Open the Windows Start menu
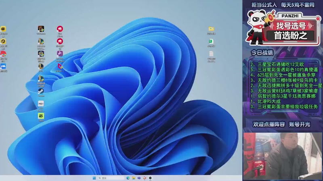Viewport: 323px width, 181px height. 94,178
